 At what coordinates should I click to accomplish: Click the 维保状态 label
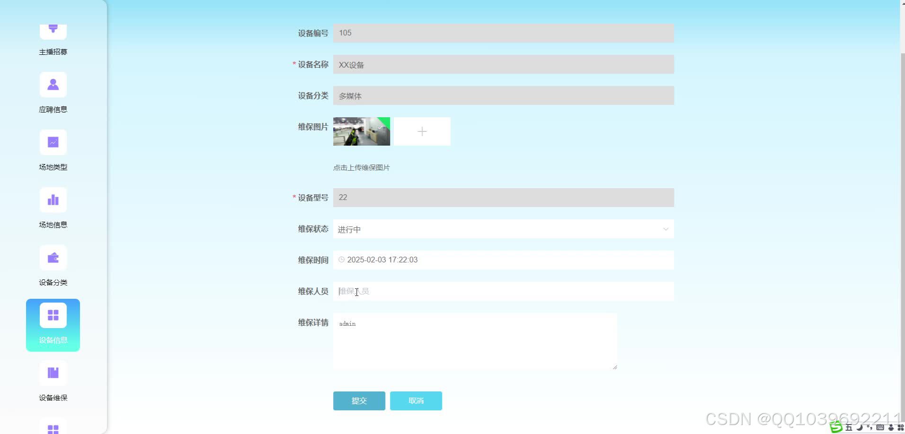(x=313, y=229)
